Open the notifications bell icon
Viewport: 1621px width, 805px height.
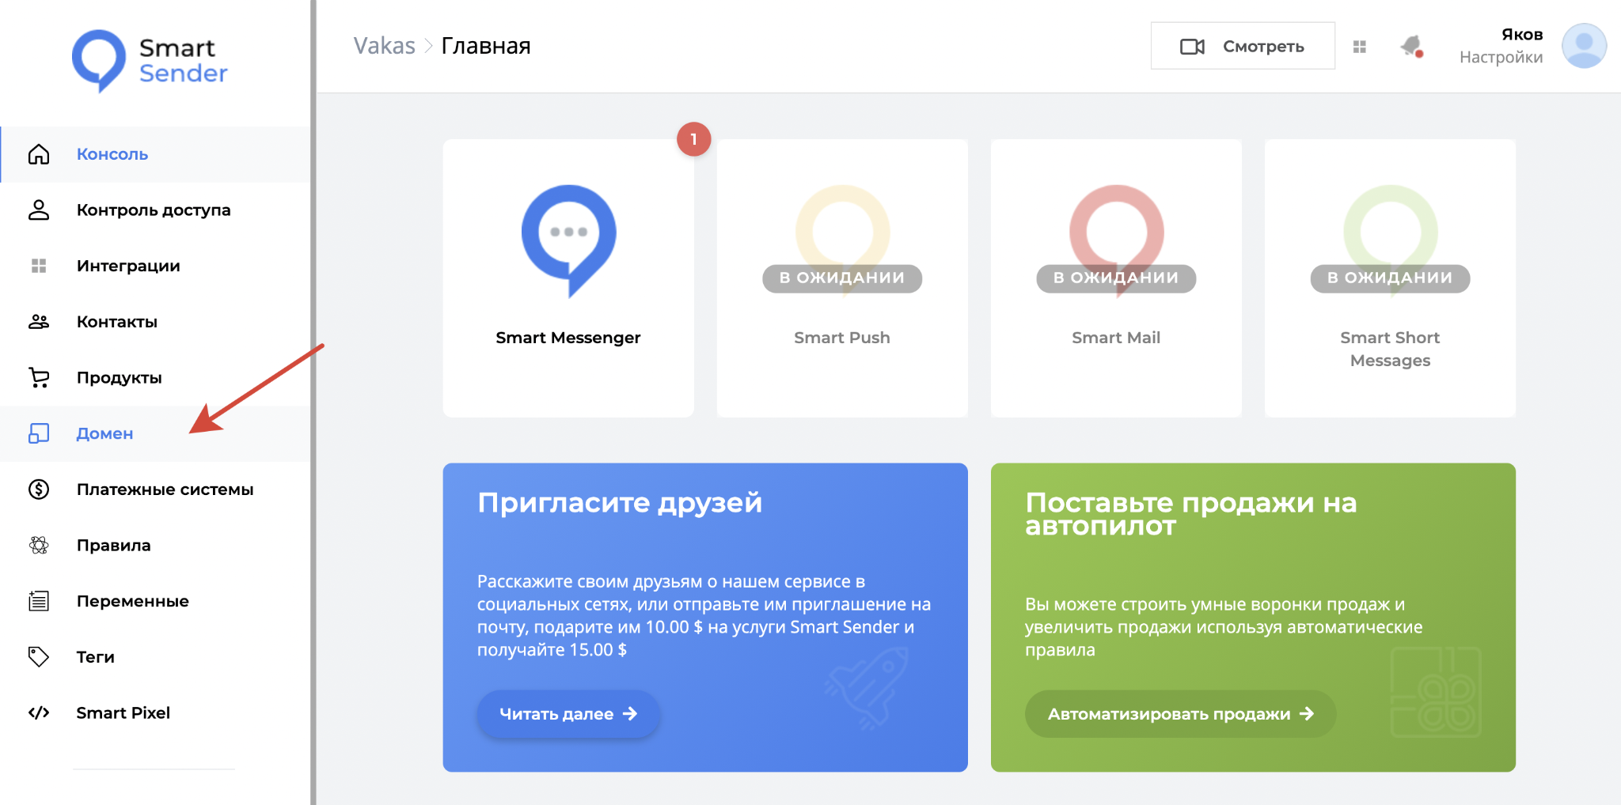tap(1411, 47)
